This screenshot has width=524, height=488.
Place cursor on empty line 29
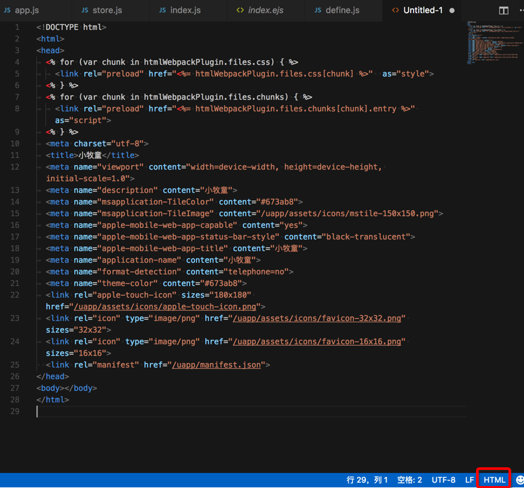(251, 412)
